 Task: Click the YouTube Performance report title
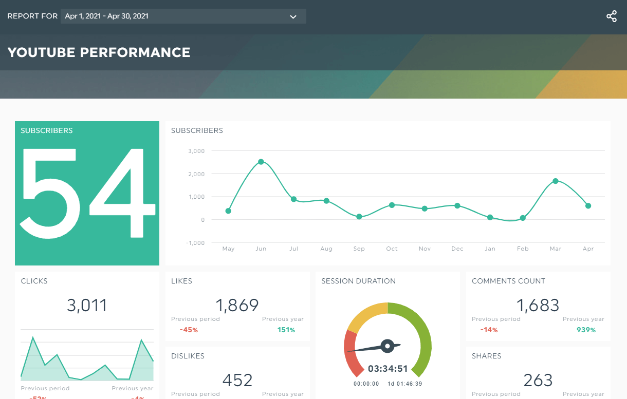[99, 52]
